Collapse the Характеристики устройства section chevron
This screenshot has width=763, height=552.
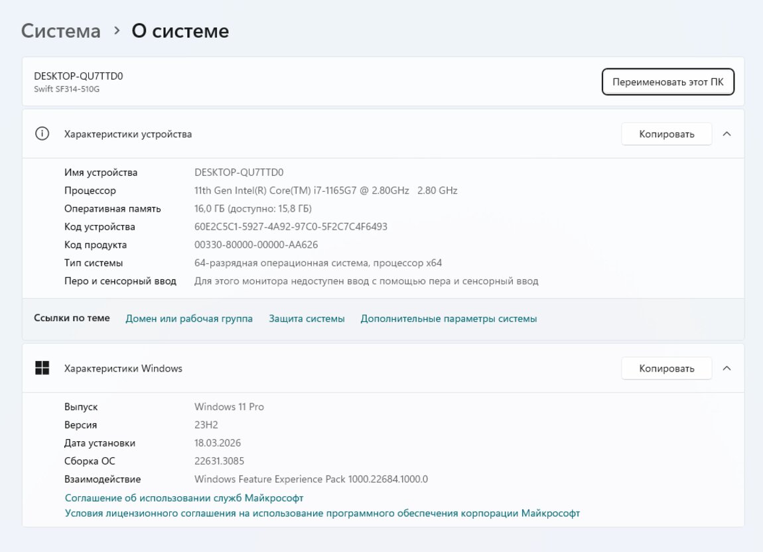pyautogui.click(x=727, y=134)
